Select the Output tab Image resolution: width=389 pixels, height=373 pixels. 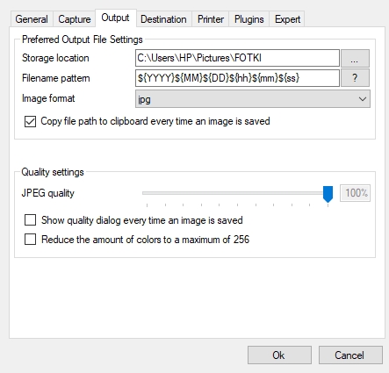click(x=116, y=18)
